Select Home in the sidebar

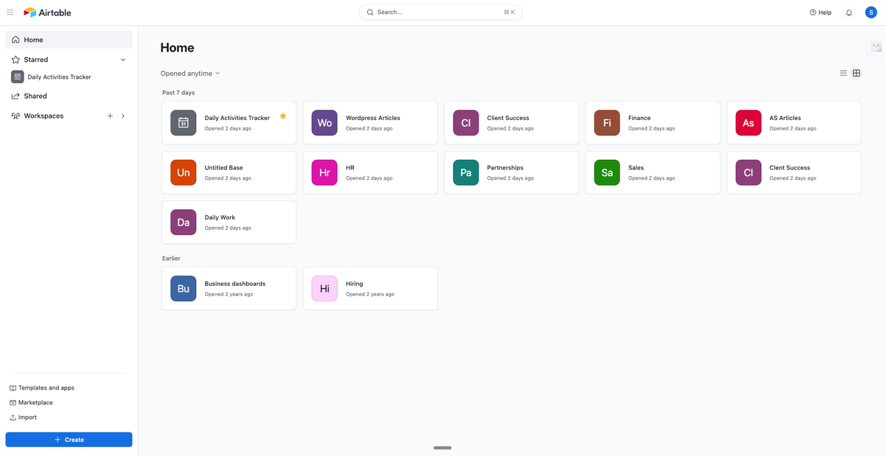pyautogui.click(x=31, y=39)
